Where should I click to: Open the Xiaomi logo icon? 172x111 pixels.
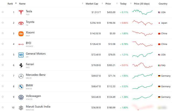21,34
